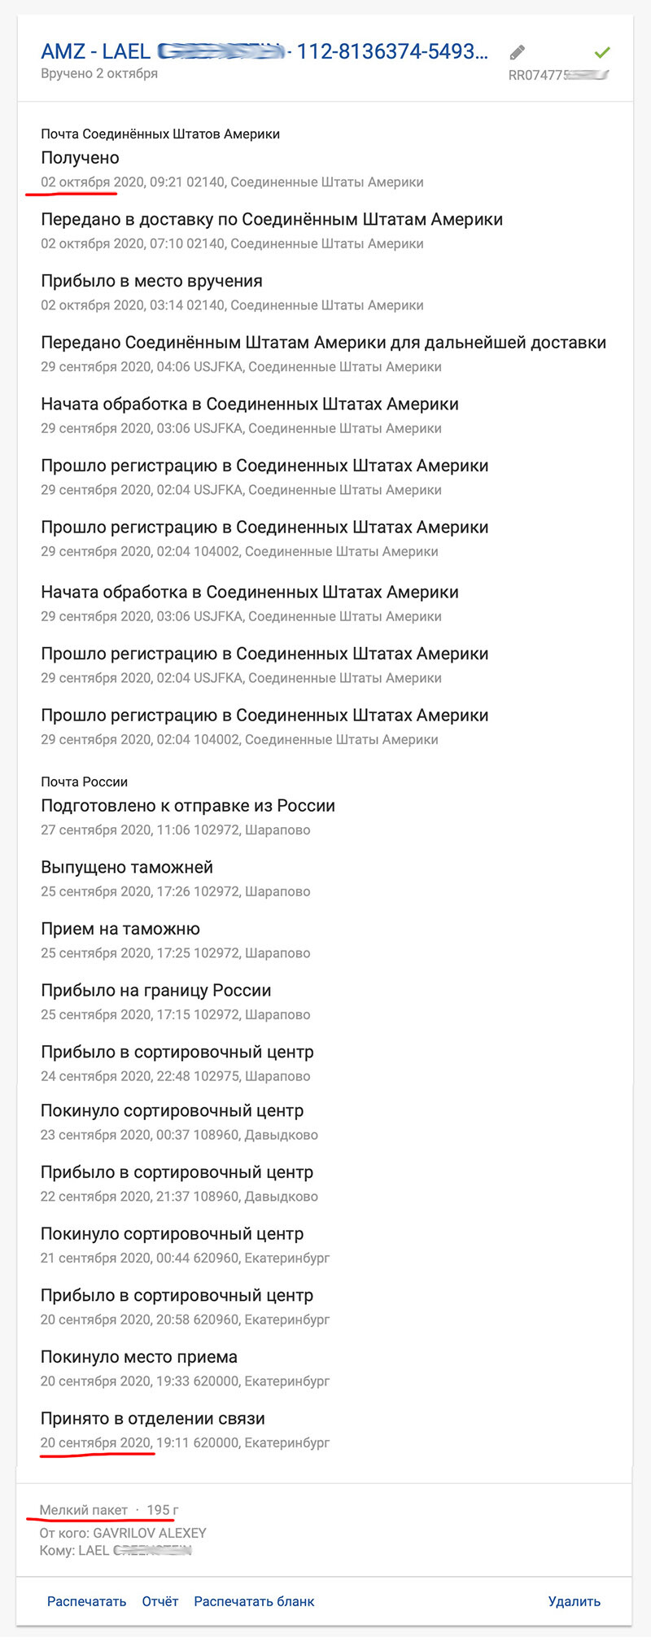Screen dimensions: 651x1646
Task: Click the Распечатать link
Action: (x=86, y=1601)
